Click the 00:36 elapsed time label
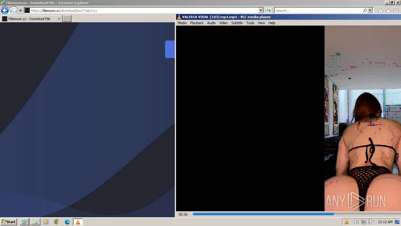Image resolution: width=401 pixels, height=226 pixels. [x=183, y=214]
